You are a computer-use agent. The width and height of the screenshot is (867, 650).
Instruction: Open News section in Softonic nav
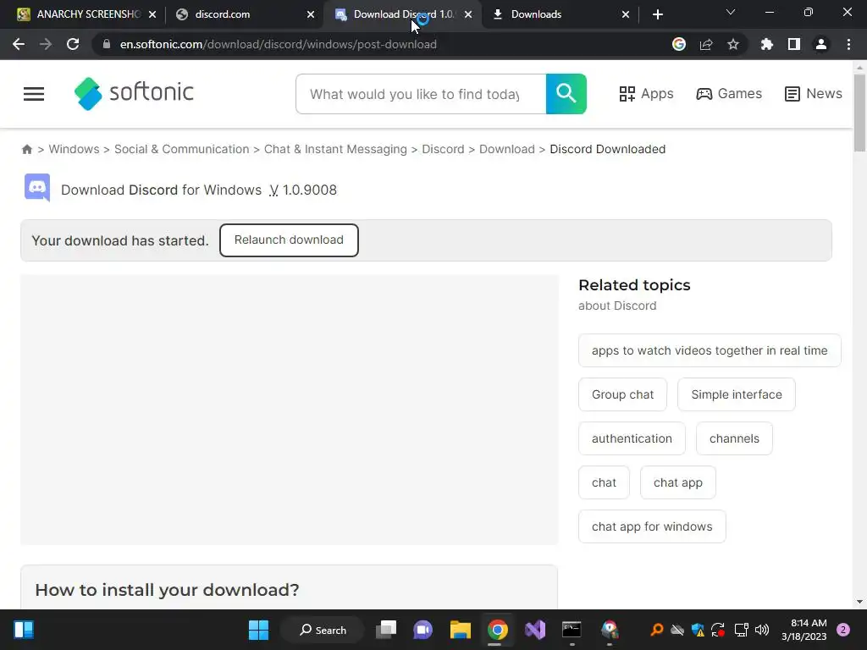pyautogui.click(x=814, y=94)
